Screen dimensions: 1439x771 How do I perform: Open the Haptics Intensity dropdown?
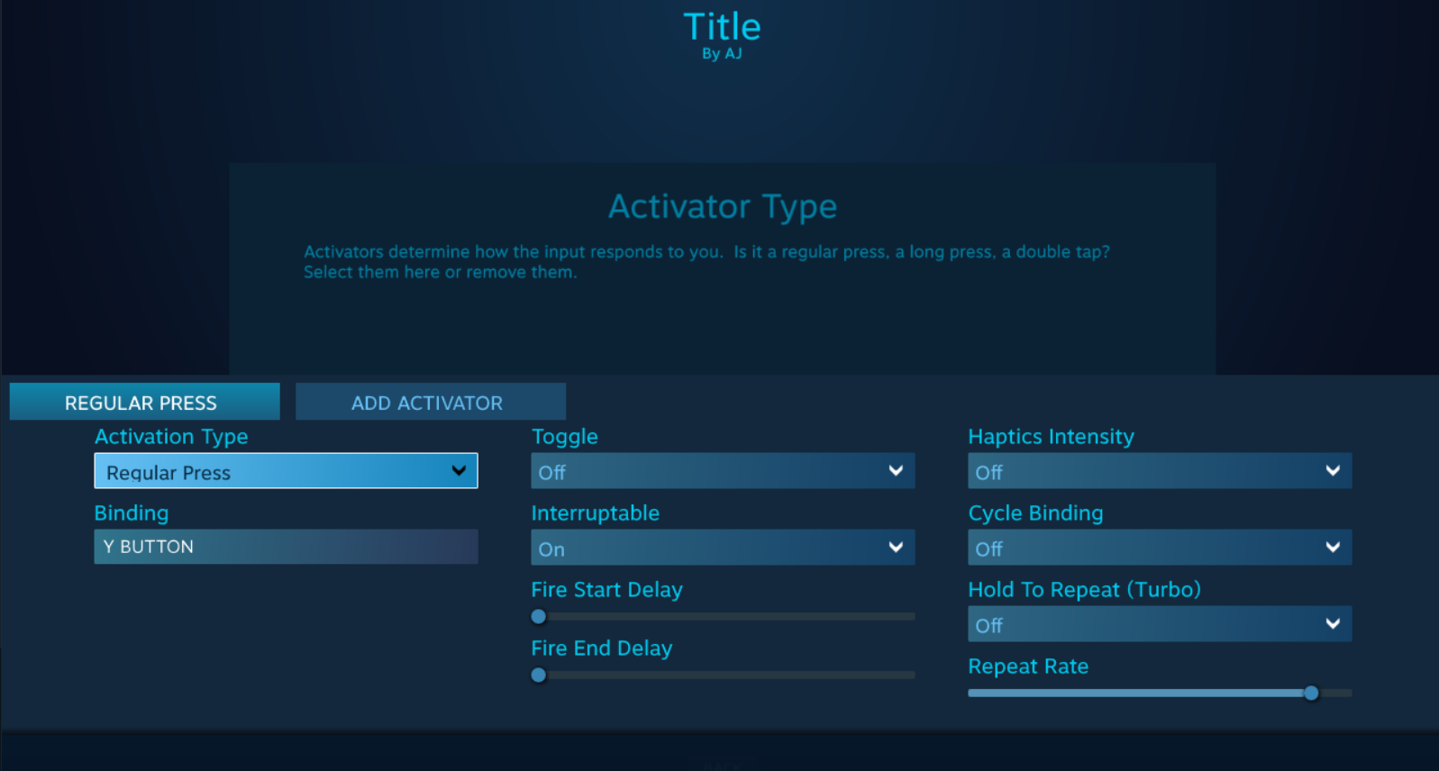pyautogui.click(x=1160, y=471)
